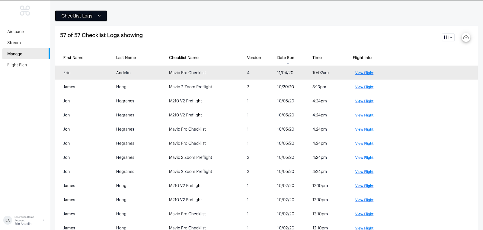View Flight for first Jon M210 V2 row

coord(364,101)
